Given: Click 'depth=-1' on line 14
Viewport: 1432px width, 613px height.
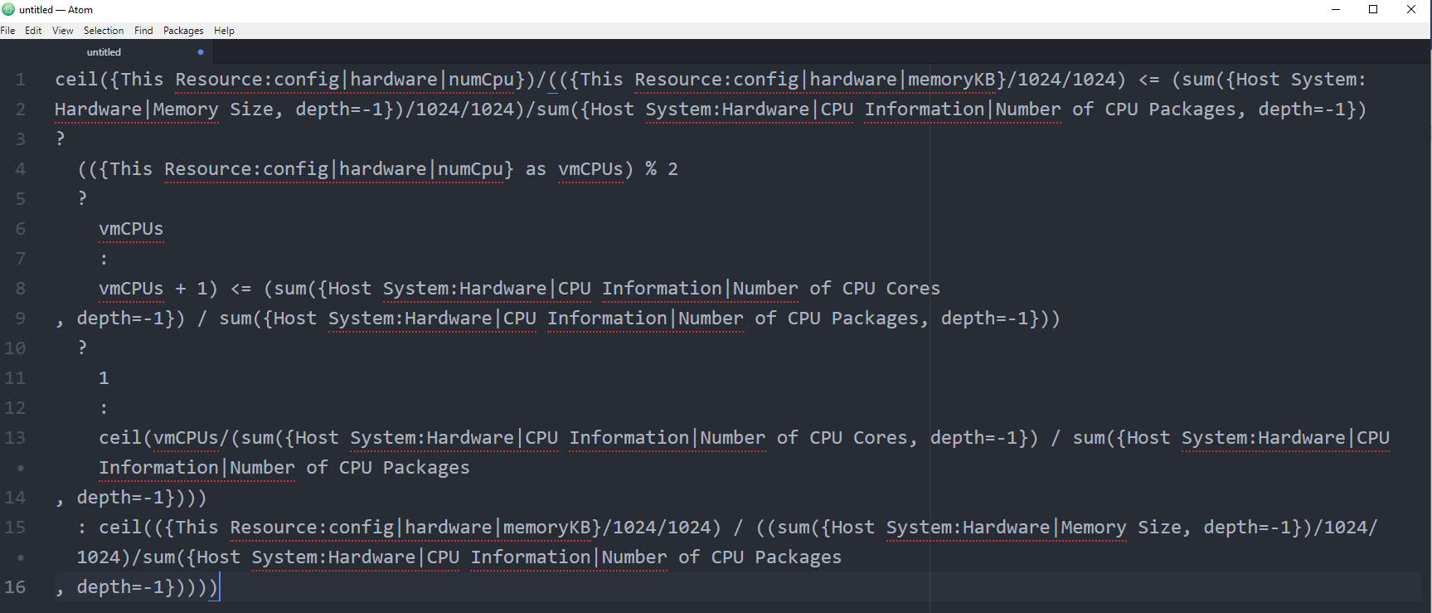Looking at the screenshot, I should click(x=120, y=498).
